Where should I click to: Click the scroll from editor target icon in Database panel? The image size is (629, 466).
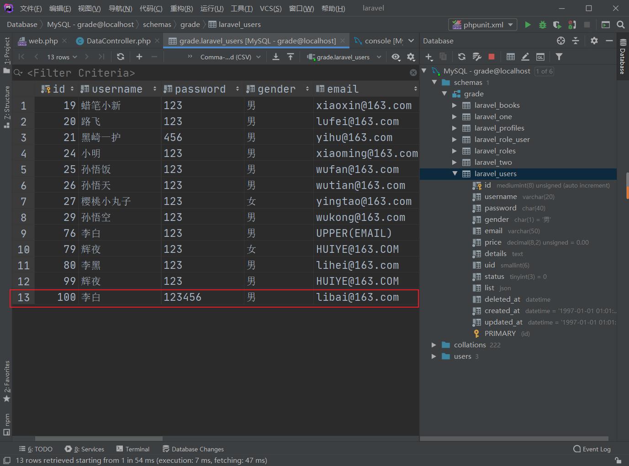coord(561,41)
